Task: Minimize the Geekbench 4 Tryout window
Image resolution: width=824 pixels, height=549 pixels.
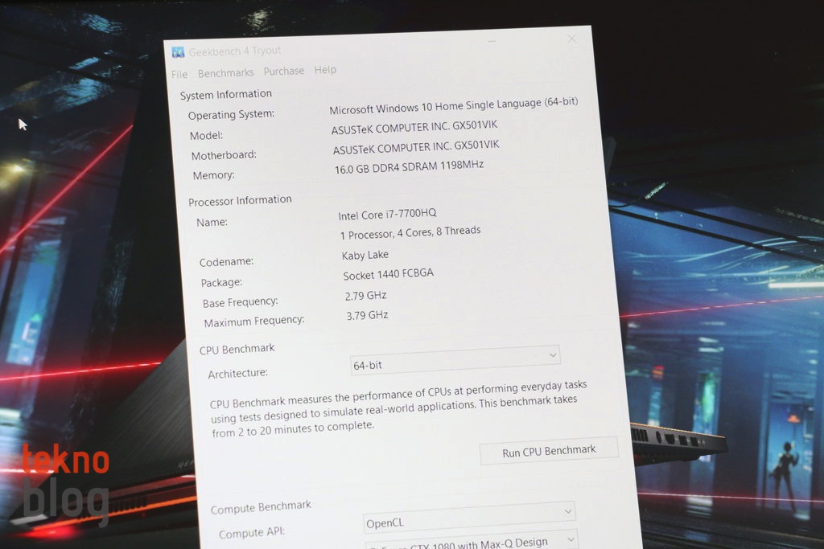Action: 492,41
